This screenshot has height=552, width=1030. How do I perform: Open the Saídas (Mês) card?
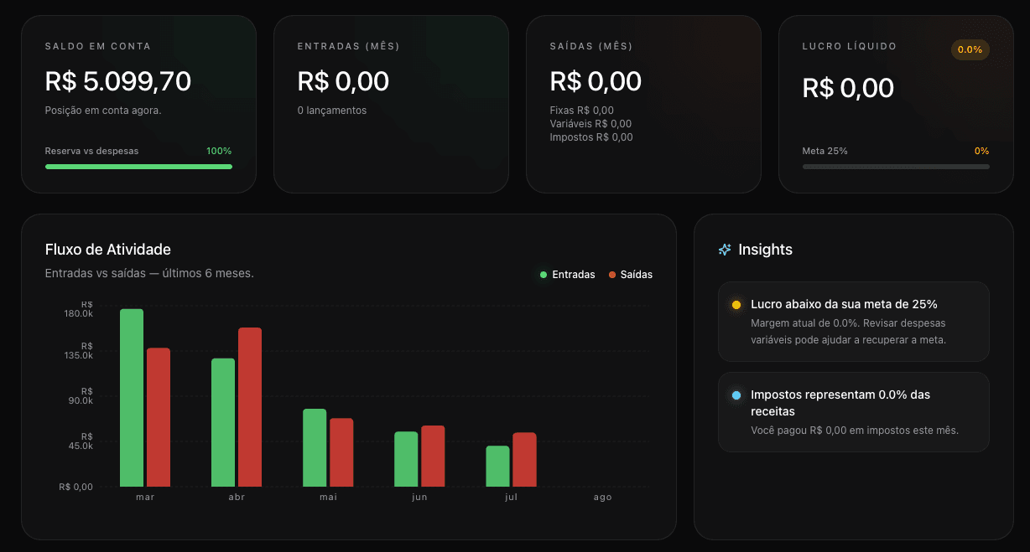[643, 104]
